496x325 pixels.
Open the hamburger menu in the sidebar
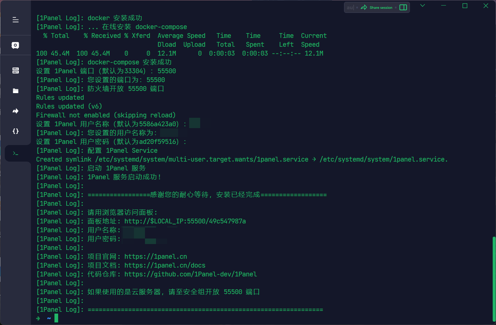pos(15,20)
